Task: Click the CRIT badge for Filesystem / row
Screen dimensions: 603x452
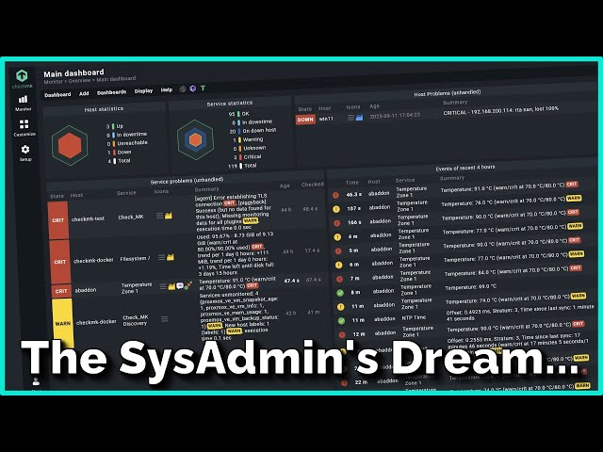Action: 60,262
